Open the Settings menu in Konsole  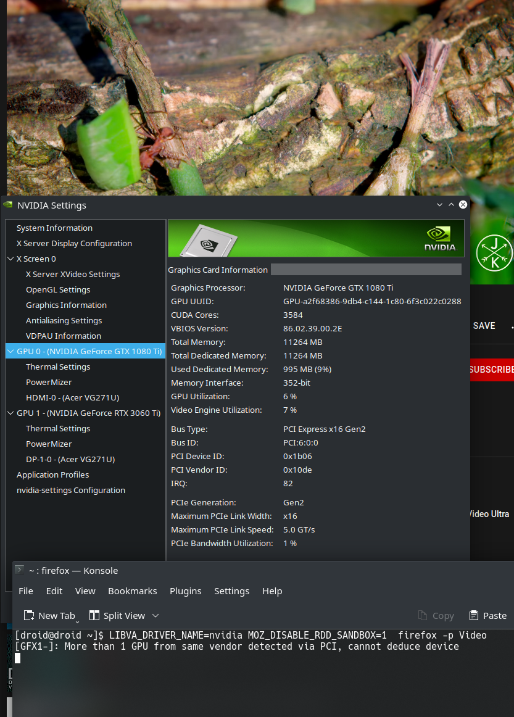pos(231,591)
